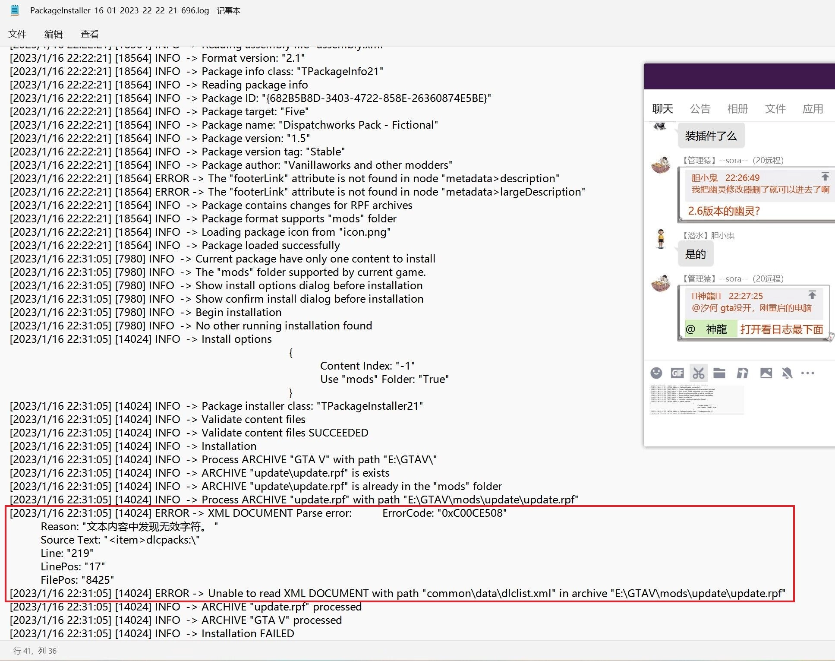
Task: Click the GIF button in chat toolbar
Action: 677,373
